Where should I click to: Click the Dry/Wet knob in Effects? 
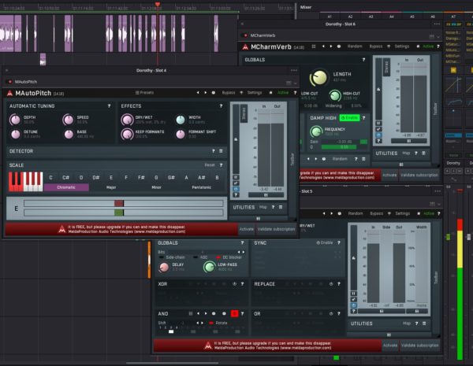(127, 120)
